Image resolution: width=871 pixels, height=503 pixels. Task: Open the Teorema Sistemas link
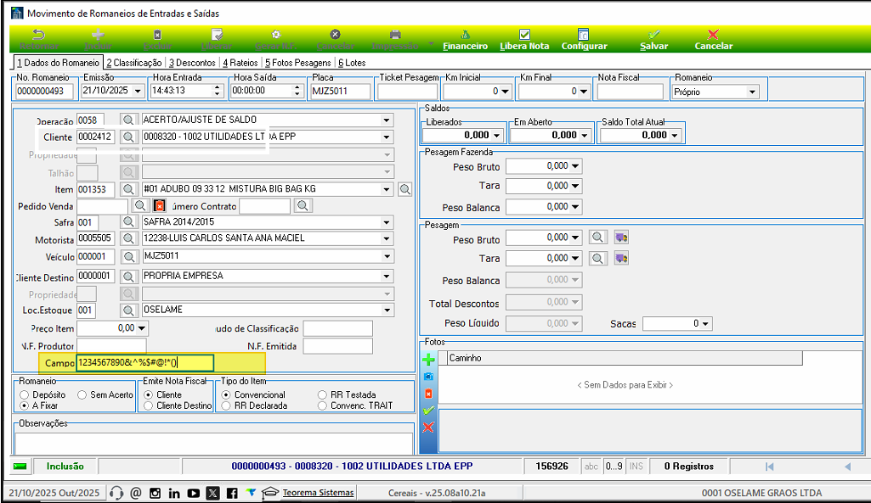[319, 493]
